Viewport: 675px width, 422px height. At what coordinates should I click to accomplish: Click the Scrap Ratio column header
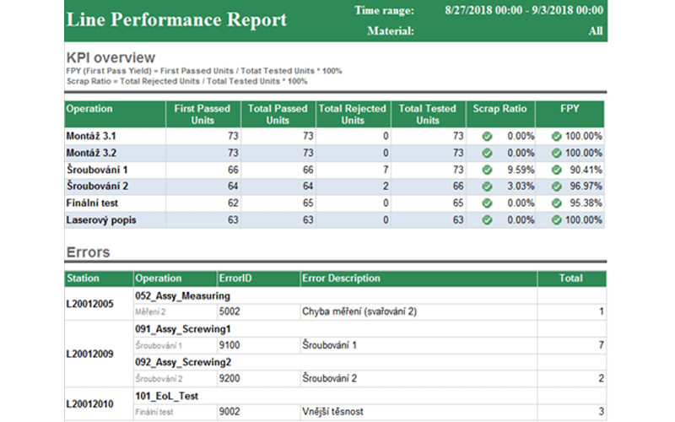click(500, 109)
